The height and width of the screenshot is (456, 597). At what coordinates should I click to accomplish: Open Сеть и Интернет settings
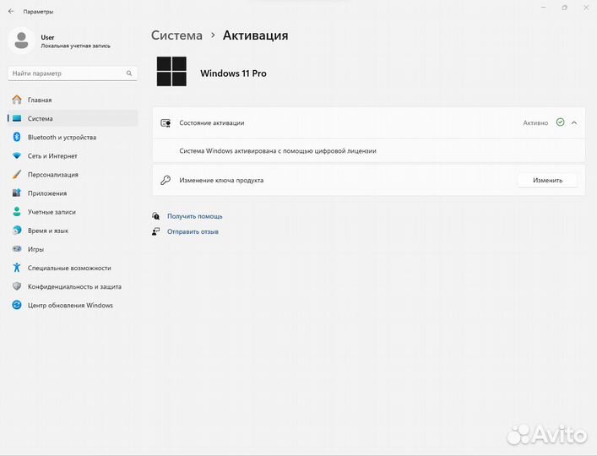[x=73, y=155]
